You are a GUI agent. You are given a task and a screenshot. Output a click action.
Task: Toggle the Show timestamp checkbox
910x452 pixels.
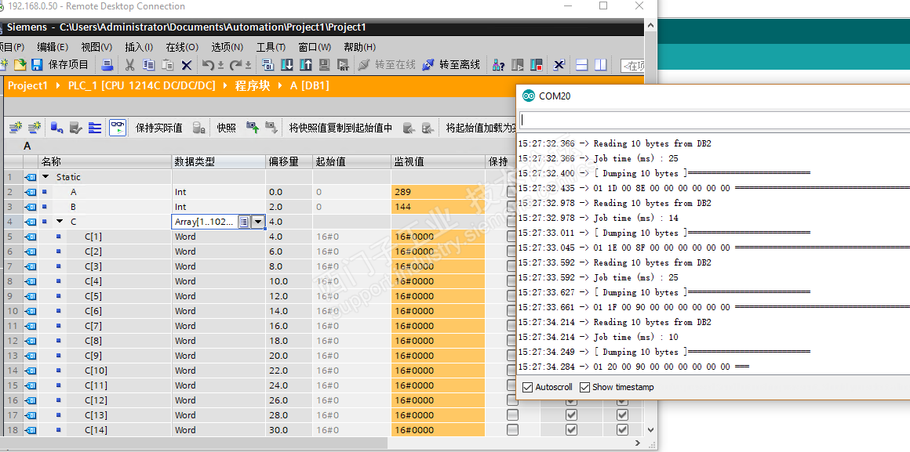point(585,387)
